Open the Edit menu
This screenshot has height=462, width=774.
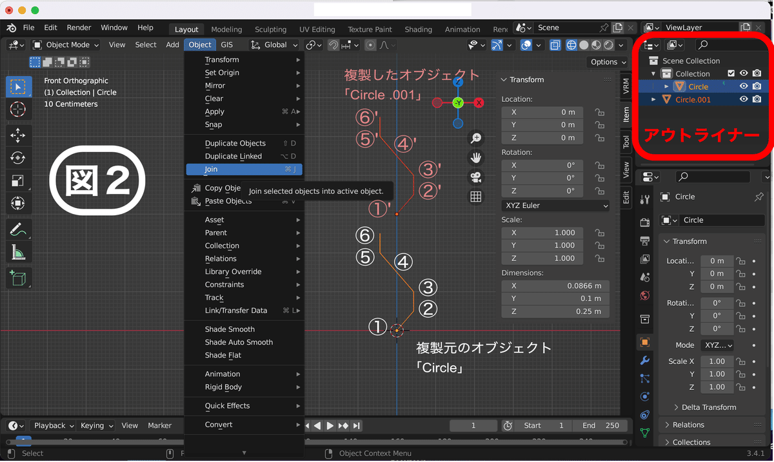50,28
